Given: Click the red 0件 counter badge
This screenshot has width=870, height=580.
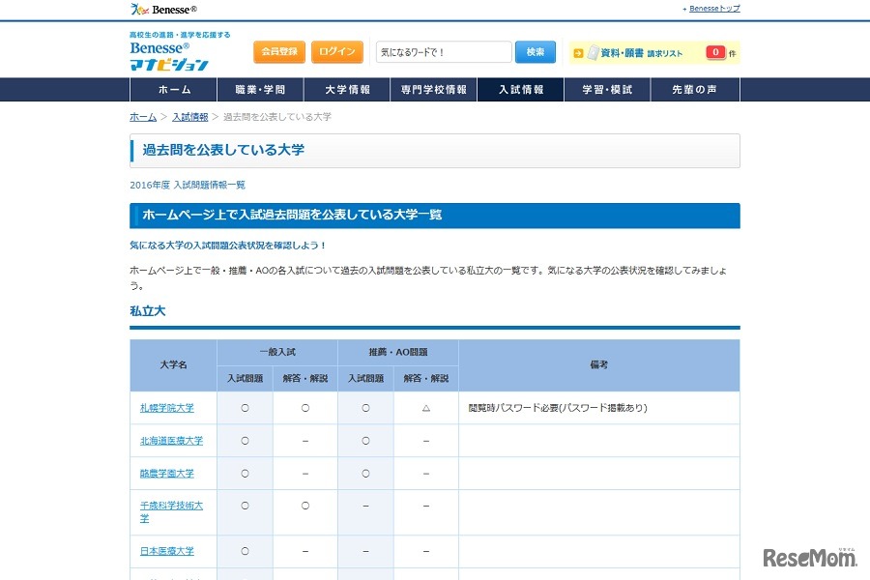Looking at the screenshot, I should pos(715,52).
